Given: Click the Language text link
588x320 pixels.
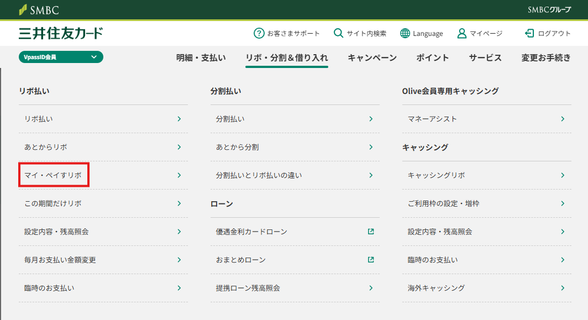Looking at the screenshot, I should tap(428, 34).
